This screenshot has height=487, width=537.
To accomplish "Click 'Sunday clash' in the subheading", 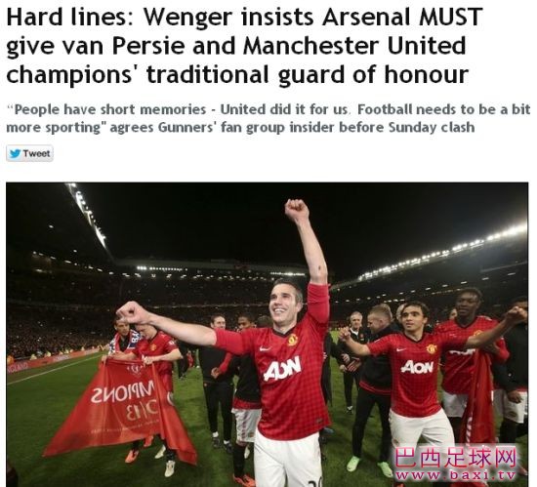I will tap(432, 127).
